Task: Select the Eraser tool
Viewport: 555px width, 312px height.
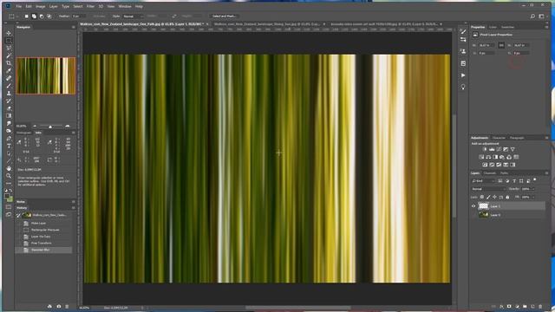Action: [9, 108]
